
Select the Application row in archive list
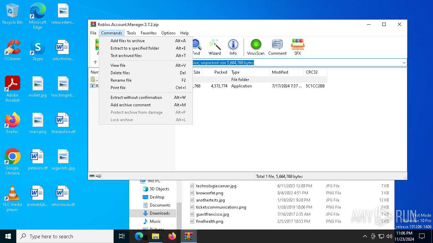click(208, 86)
